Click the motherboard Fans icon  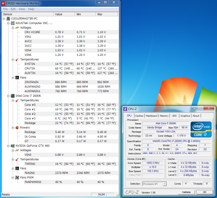[x=17, y=78]
